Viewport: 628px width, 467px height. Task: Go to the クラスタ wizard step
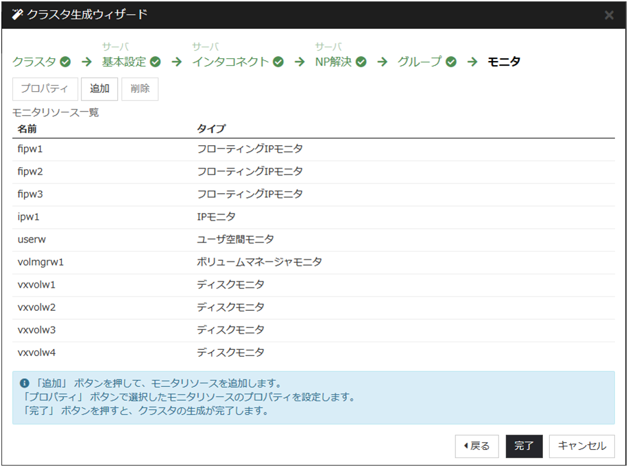tap(34, 62)
